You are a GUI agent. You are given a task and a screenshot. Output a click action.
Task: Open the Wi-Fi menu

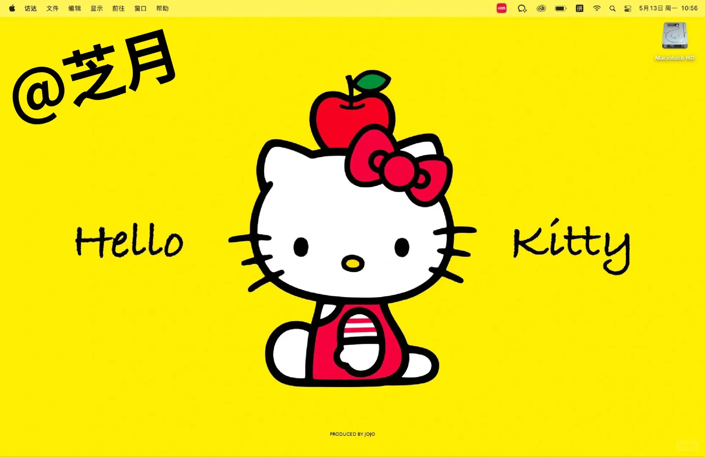(597, 8)
